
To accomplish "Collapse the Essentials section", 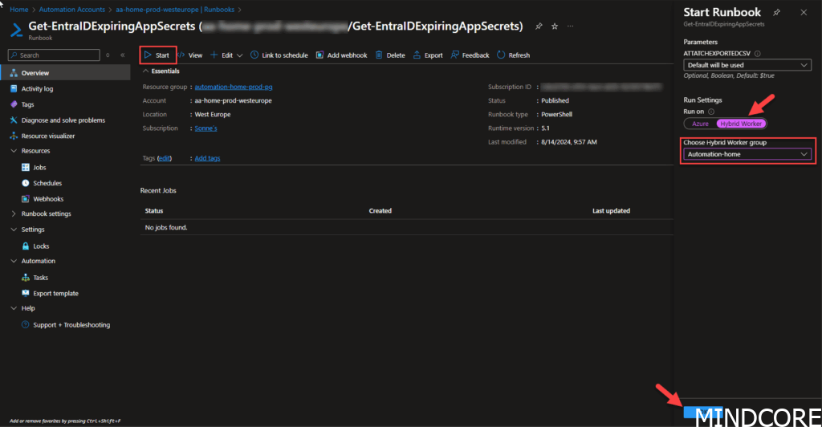I will 145,71.
